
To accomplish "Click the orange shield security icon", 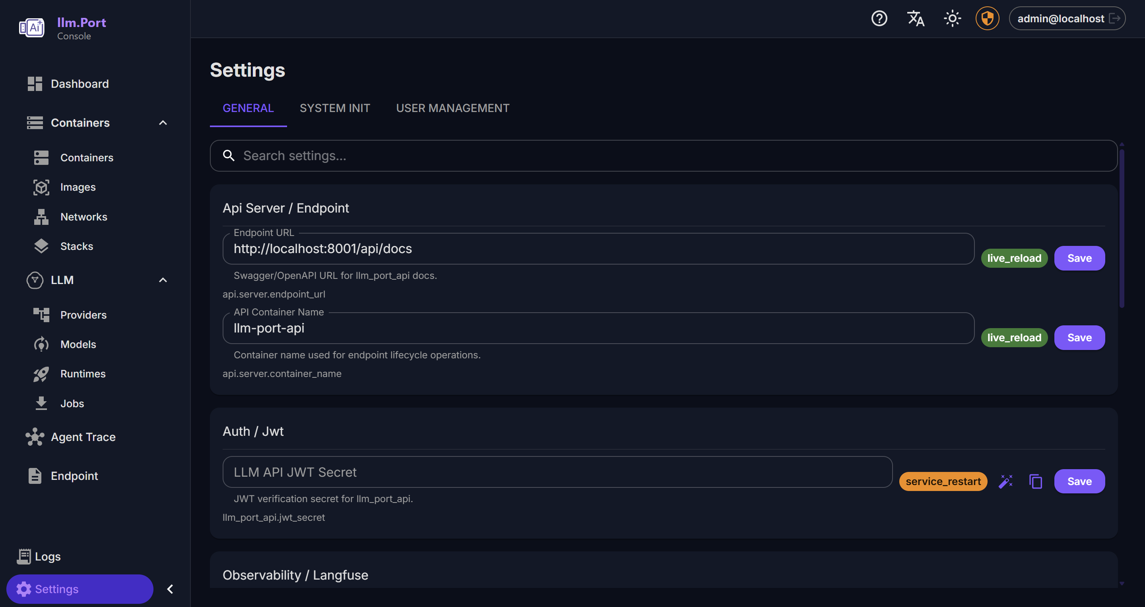I will (x=987, y=19).
